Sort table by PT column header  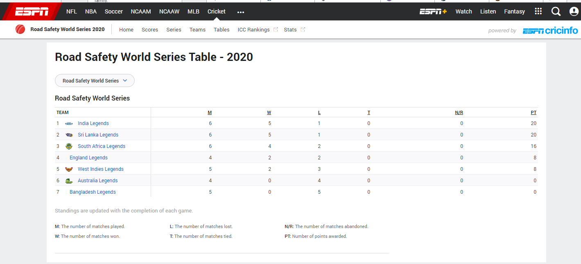point(534,112)
